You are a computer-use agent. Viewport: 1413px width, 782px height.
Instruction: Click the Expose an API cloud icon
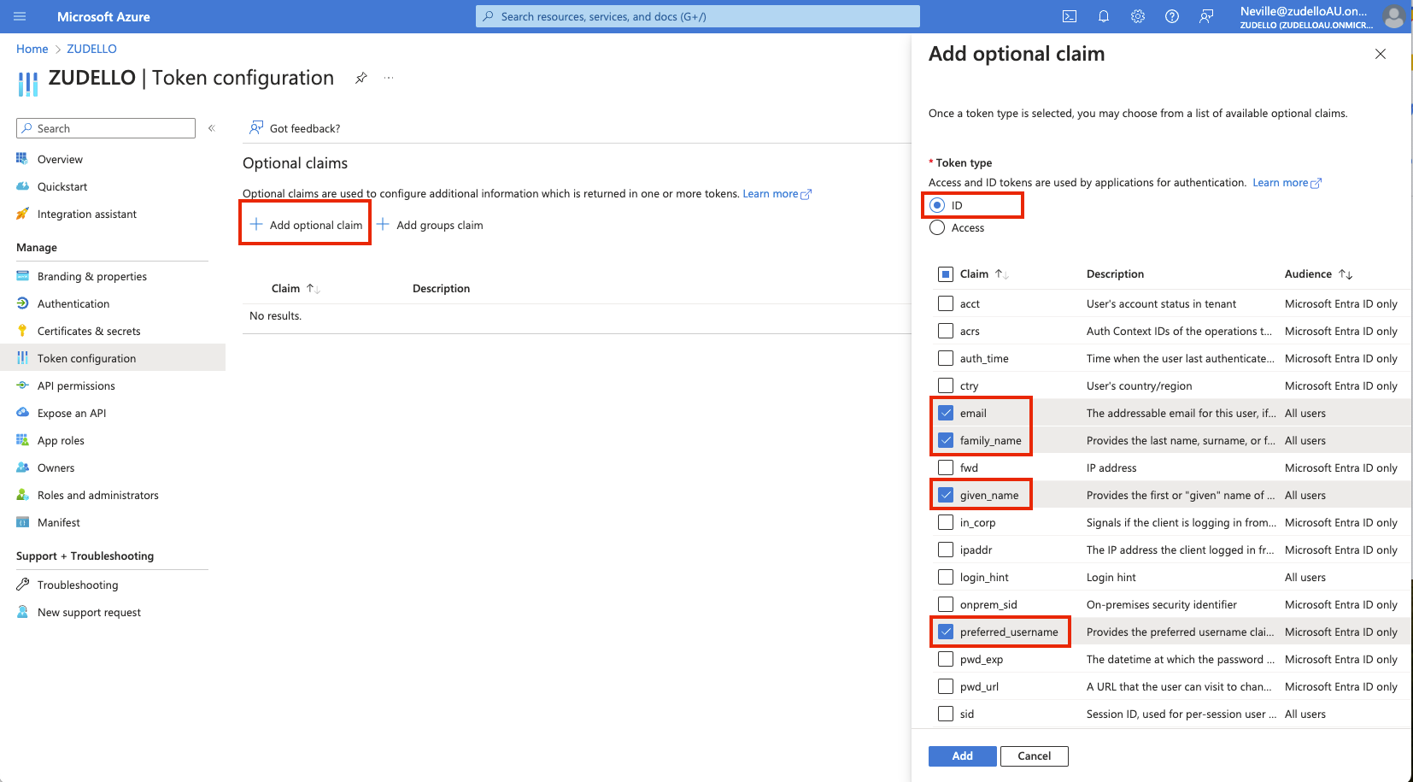click(22, 413)
